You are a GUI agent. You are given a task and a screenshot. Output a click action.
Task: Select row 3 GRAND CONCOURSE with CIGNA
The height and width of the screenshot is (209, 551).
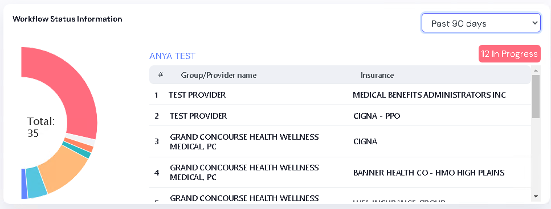point(340,141)
